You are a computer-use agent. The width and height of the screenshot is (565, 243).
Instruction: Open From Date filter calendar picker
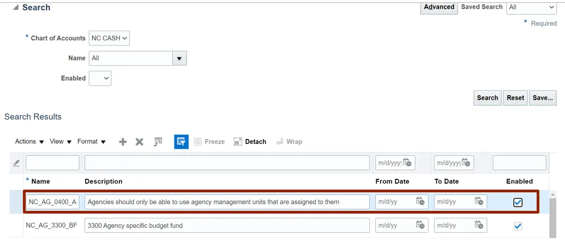(407, 163)
